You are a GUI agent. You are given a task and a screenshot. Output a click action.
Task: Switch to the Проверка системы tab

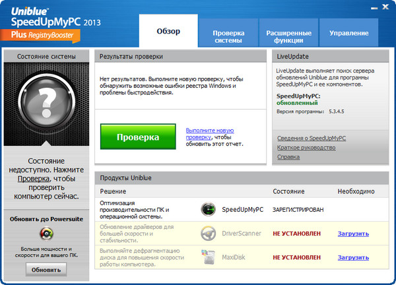pyautogui.click(x=228, y=36)
